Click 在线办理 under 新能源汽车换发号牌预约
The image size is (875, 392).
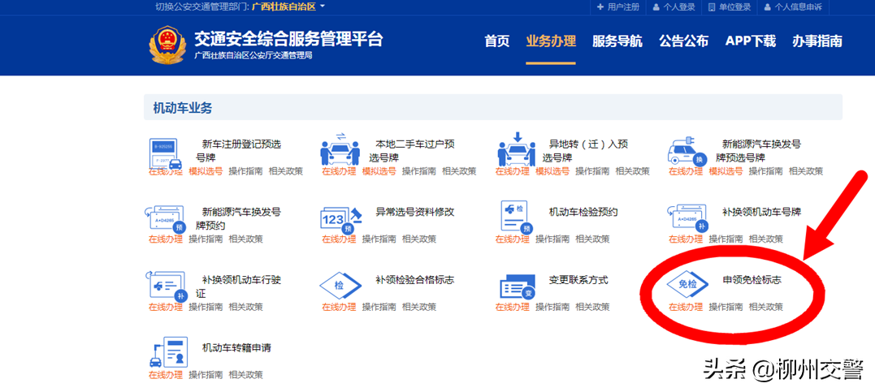[165, 239]
